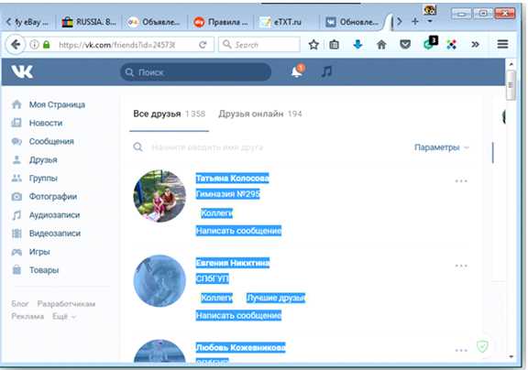Click the green padlock in the address bar
Screen dimensions: 528x370
(x=47, y=44)
